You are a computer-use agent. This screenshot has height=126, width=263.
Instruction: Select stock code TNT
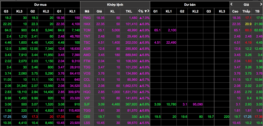point(87,37)
